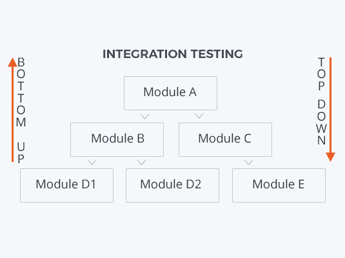345x258 pixels.
Task: Click the letter M in BOTTOM
Action: click(21, 122)
